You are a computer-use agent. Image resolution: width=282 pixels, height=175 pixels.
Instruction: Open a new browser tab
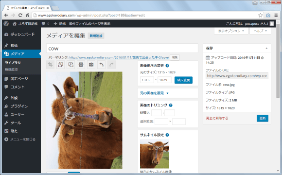tap(55, 8)
